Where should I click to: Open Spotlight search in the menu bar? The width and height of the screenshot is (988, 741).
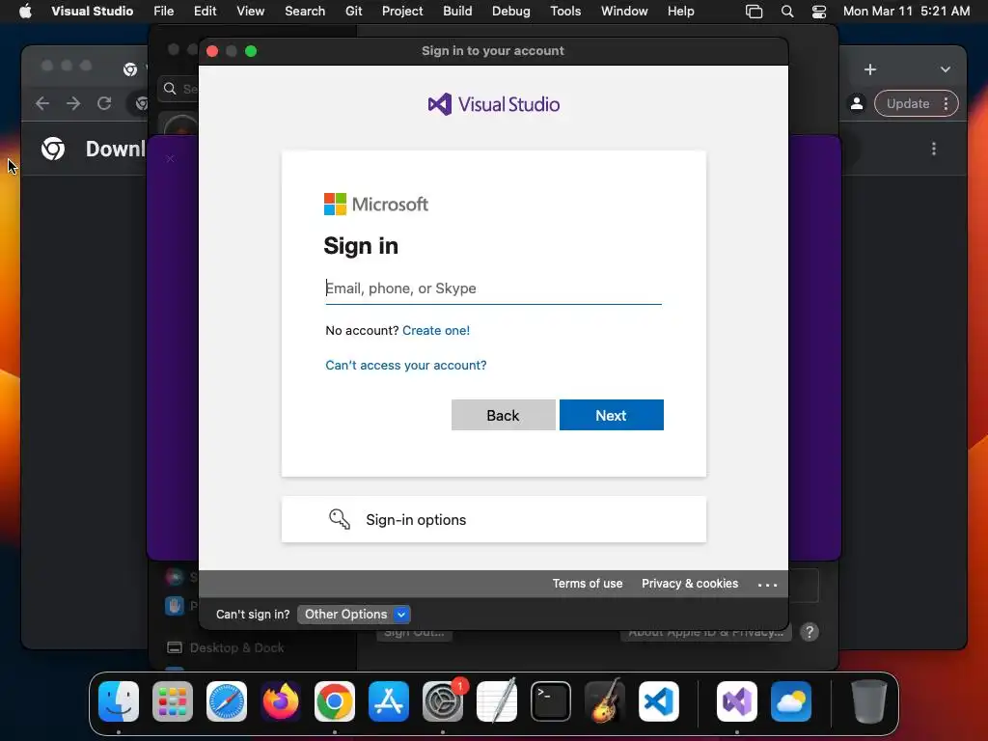(787, 12)
